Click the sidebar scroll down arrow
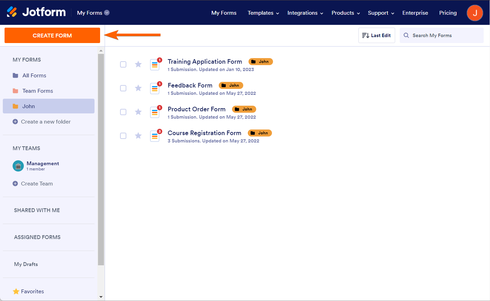 [x=101, y=297]
